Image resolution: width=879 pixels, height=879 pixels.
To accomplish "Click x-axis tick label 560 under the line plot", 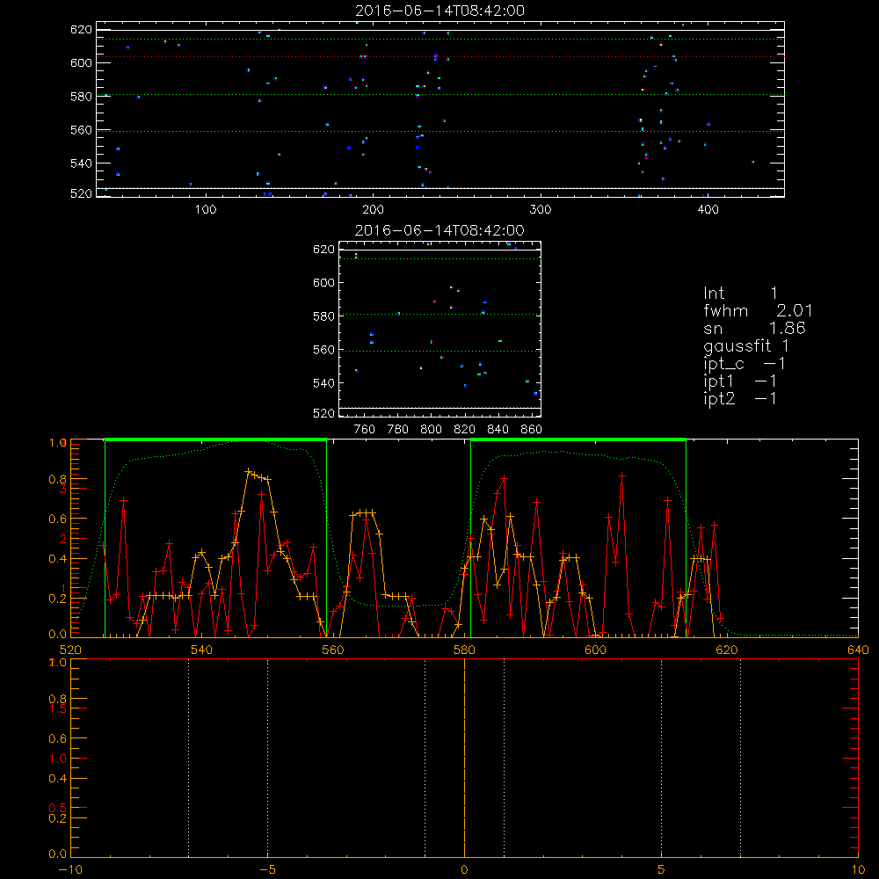I will tap(333, 650).
